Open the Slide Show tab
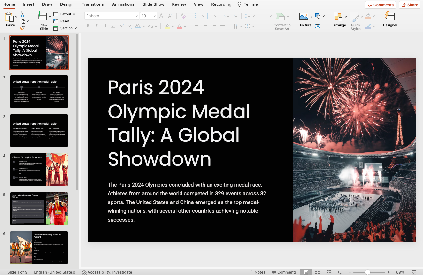This screenshot has height=275, width=423. (153, 4)
